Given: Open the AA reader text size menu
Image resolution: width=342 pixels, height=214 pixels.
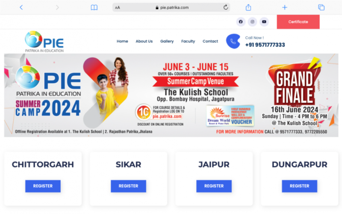Looking at the screenshot, I should (x=117, y=8).
